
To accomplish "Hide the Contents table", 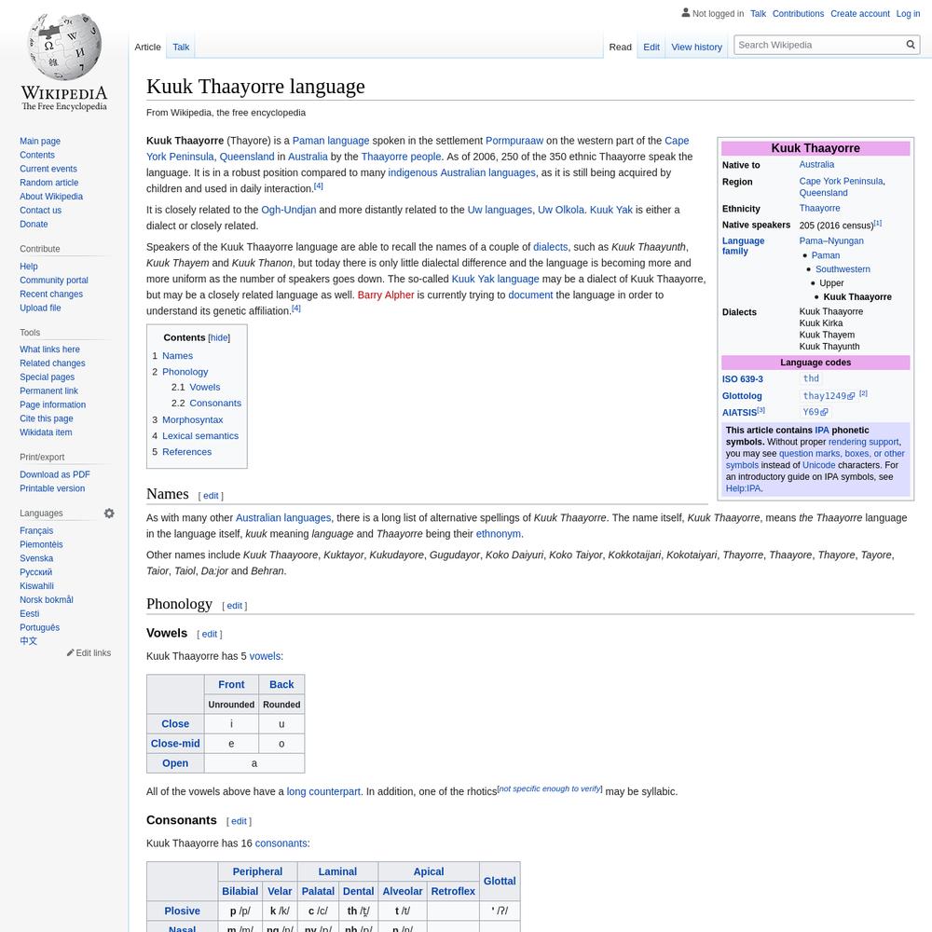I will coord(219,337).
